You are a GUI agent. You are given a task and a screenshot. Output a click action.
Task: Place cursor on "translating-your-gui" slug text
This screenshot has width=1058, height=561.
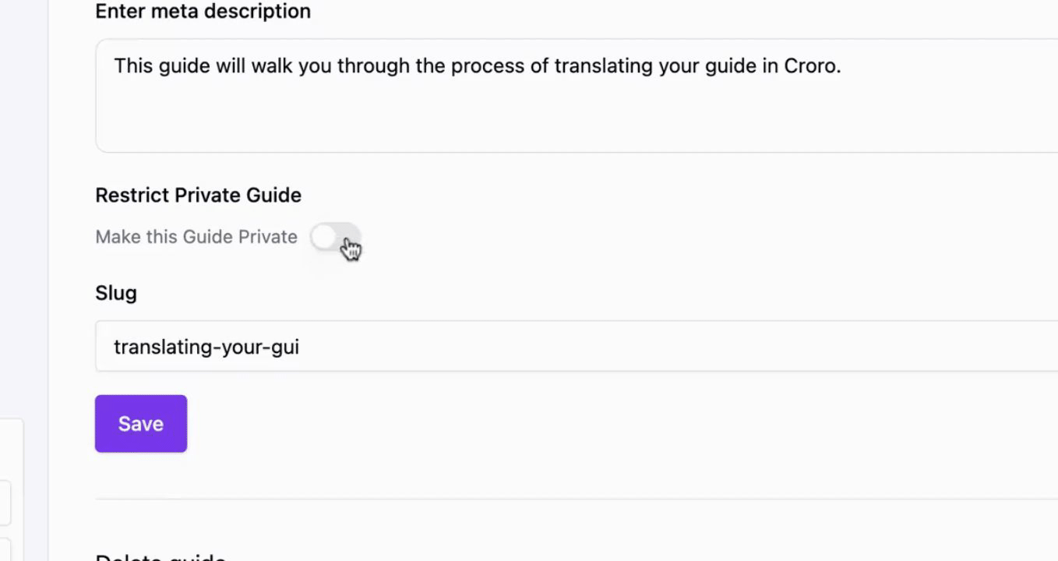tap(206, 347)
